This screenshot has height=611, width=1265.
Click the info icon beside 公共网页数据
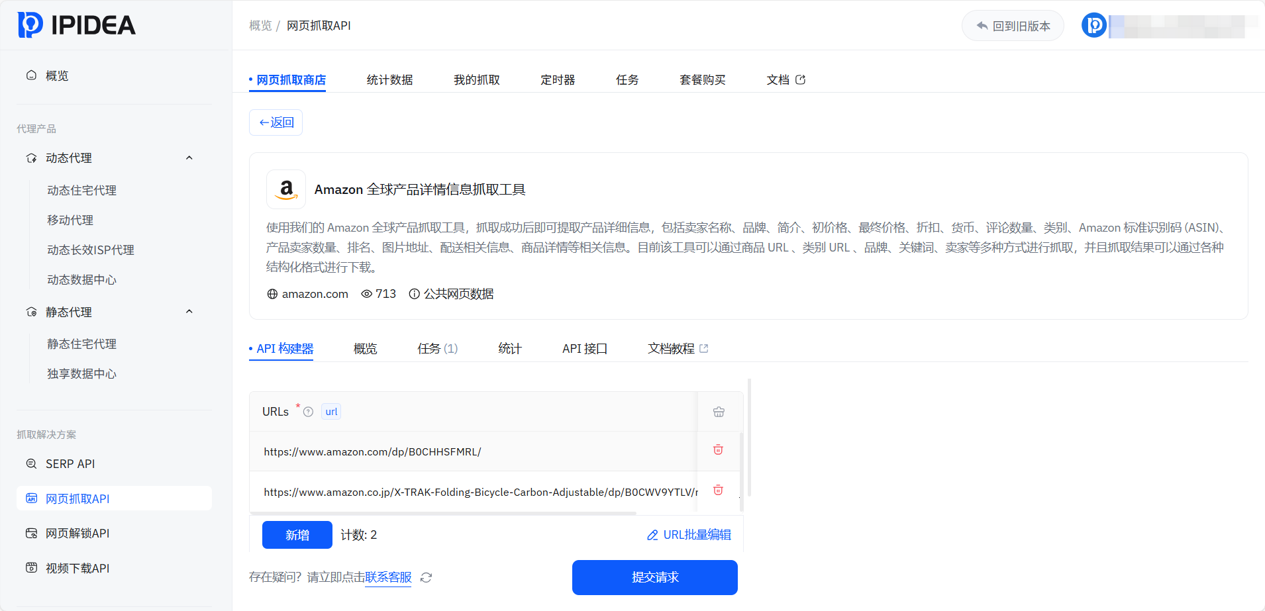[415, 294]
